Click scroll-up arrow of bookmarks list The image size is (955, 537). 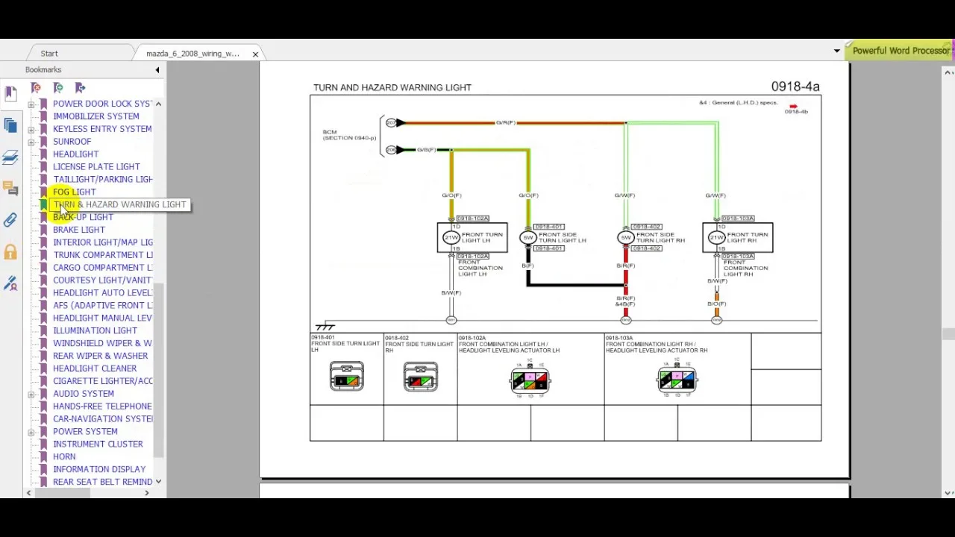pos(158,104)
